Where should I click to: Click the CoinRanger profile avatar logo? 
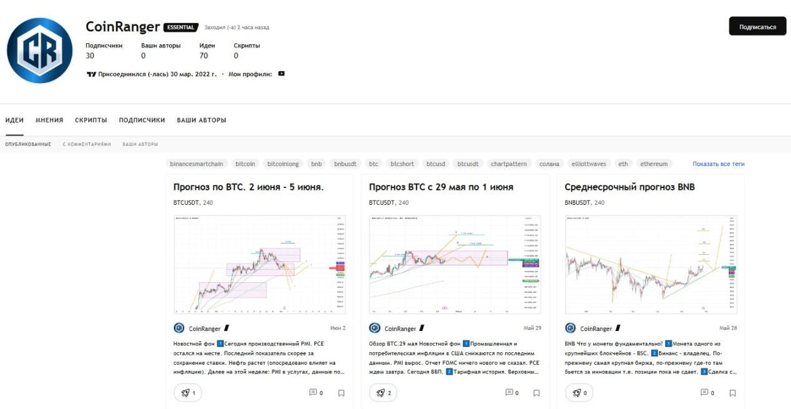pyautogui.click(x=39, y=51)
